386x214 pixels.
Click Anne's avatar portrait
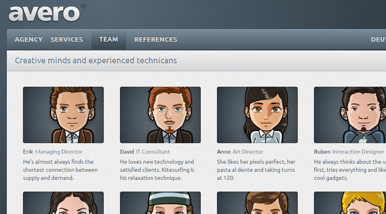[x=257, y=114]
